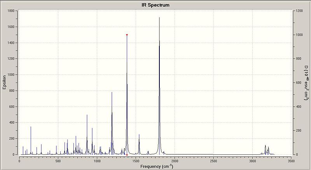Select the peak near 1540 cm-1
Image resolution: width=311 pixels, height=170 pixels.
pos(139,144)
